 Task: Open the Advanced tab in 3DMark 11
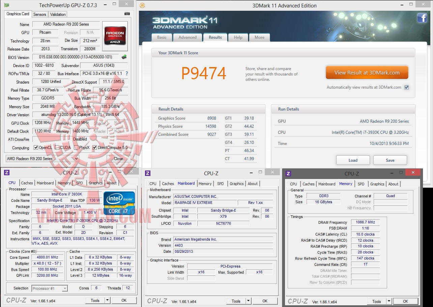tap(187, 37)
